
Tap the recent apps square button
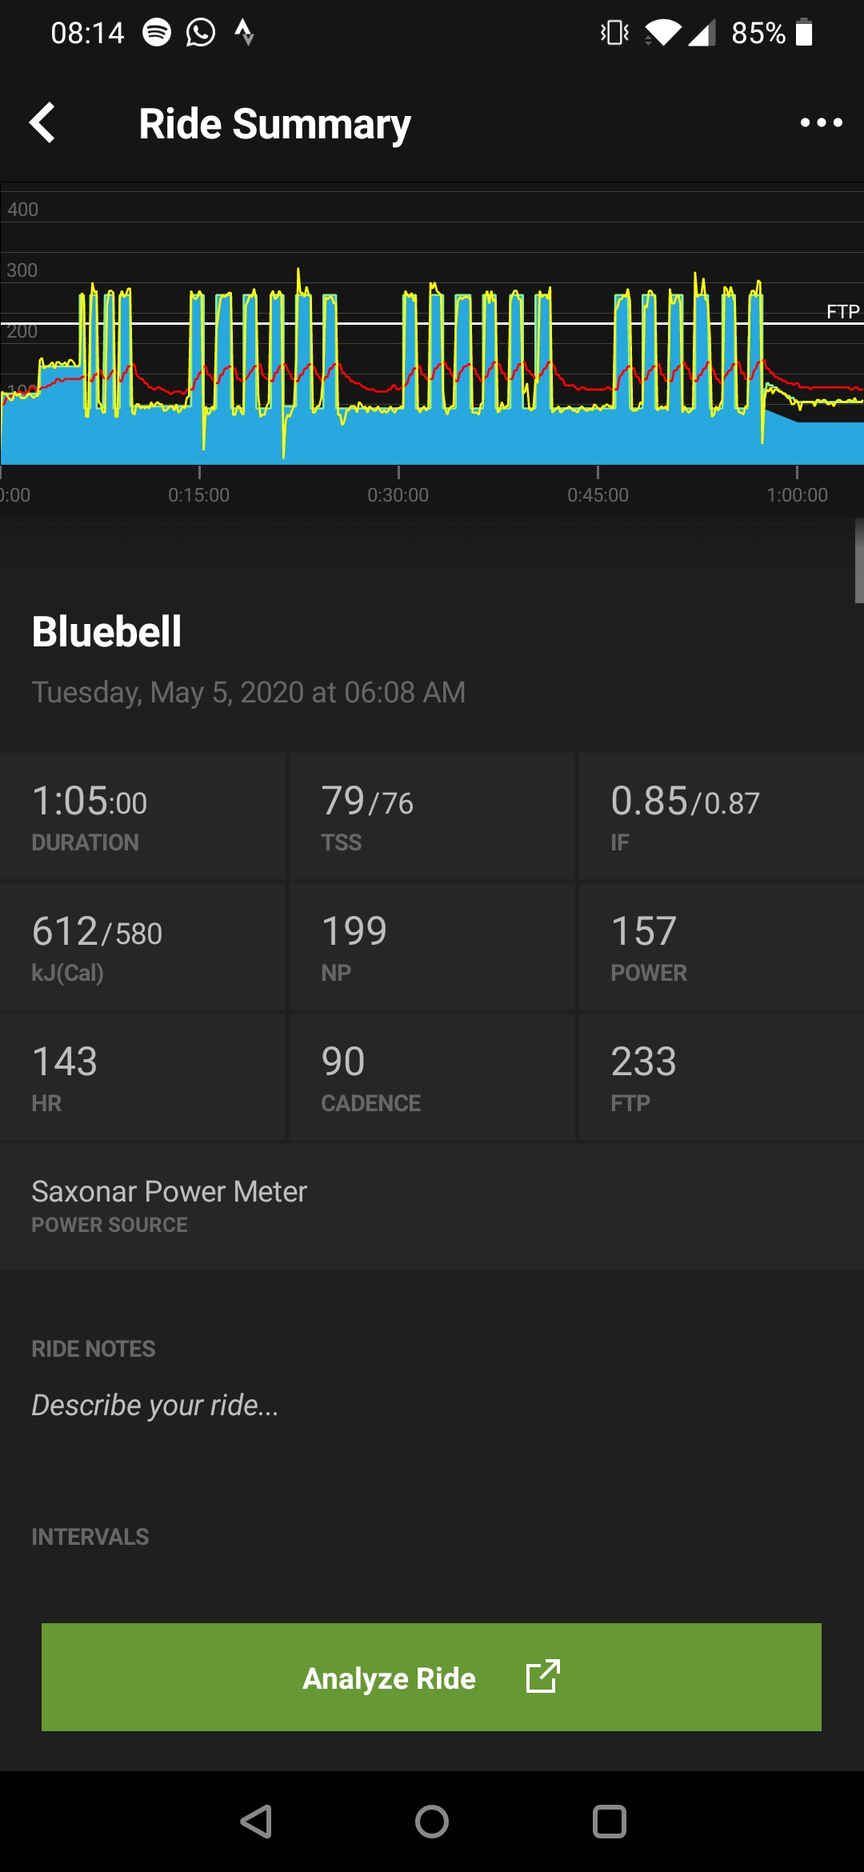pos(609,1822)
